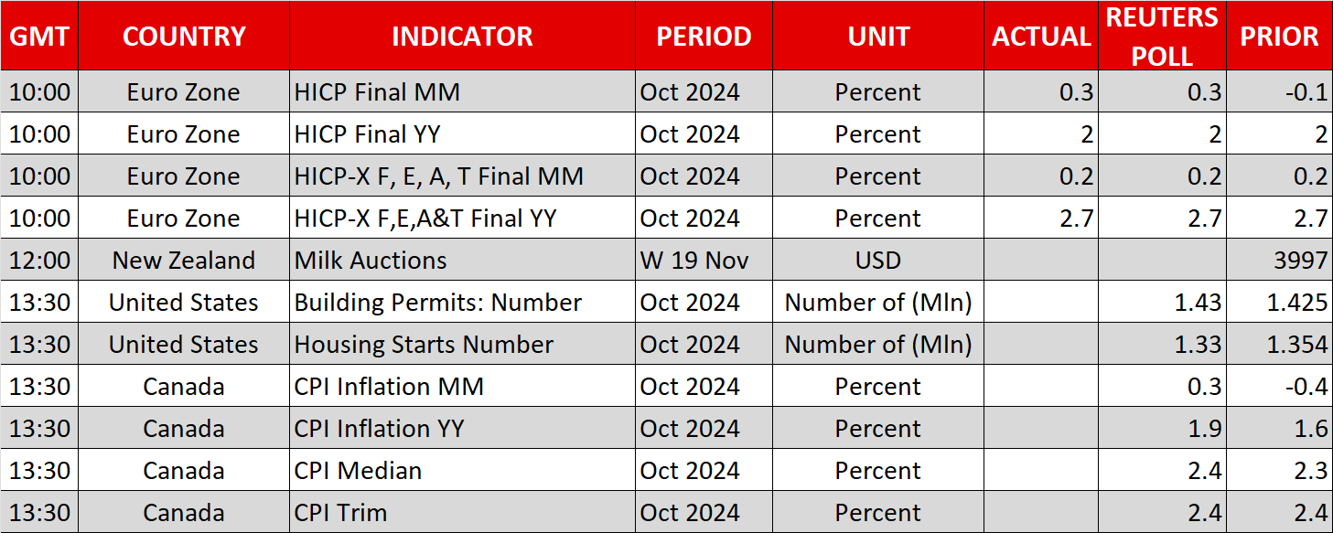Select the New Zealand country cell
The image size is (1333, 533).
pyautogui.click(x=184, y=261)
